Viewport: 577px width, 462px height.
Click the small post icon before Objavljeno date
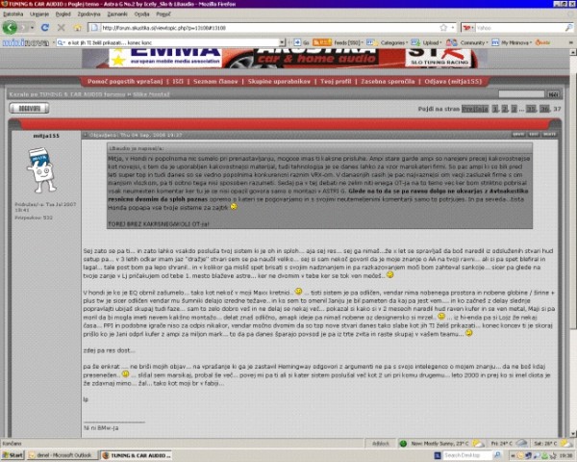click(86, 135)
